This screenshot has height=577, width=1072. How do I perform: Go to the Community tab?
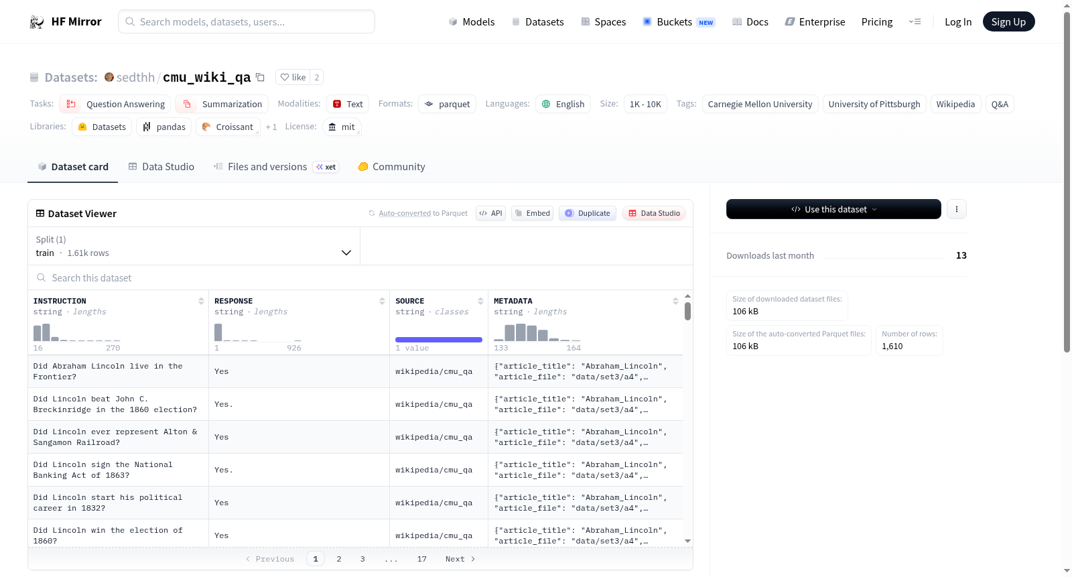pyautogui.click(x=391, y=167)
